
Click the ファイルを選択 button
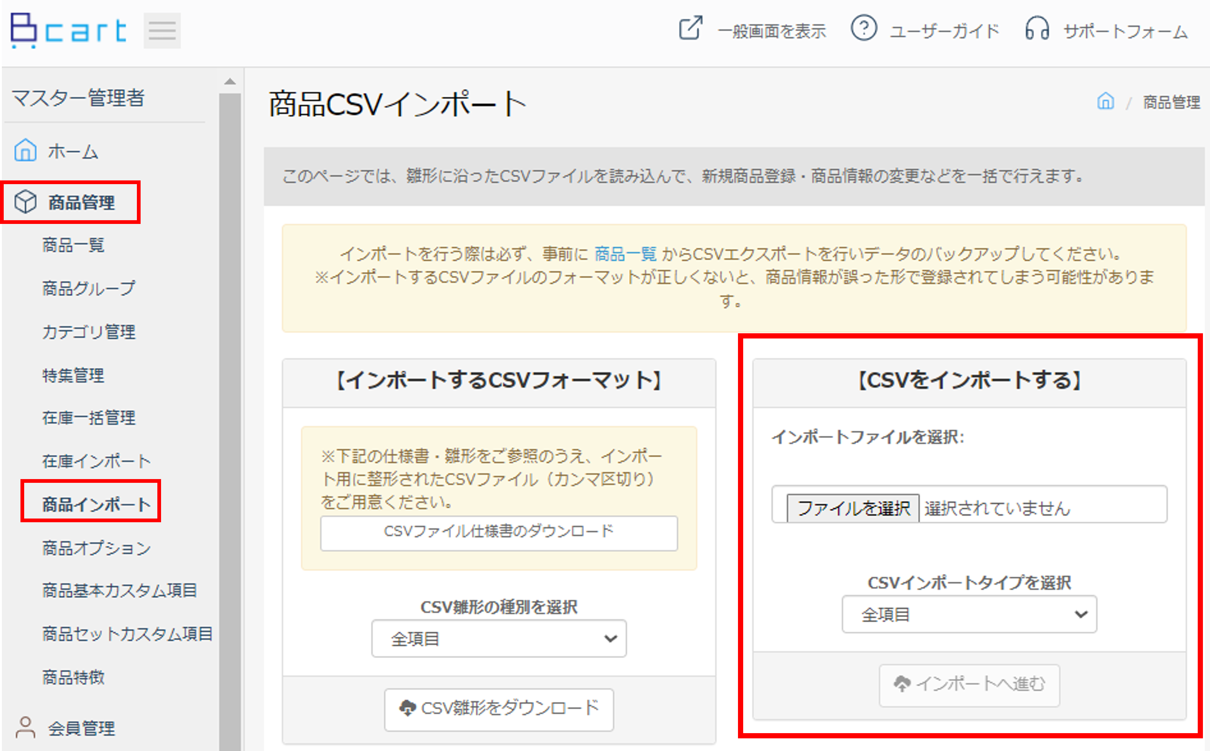853,508
